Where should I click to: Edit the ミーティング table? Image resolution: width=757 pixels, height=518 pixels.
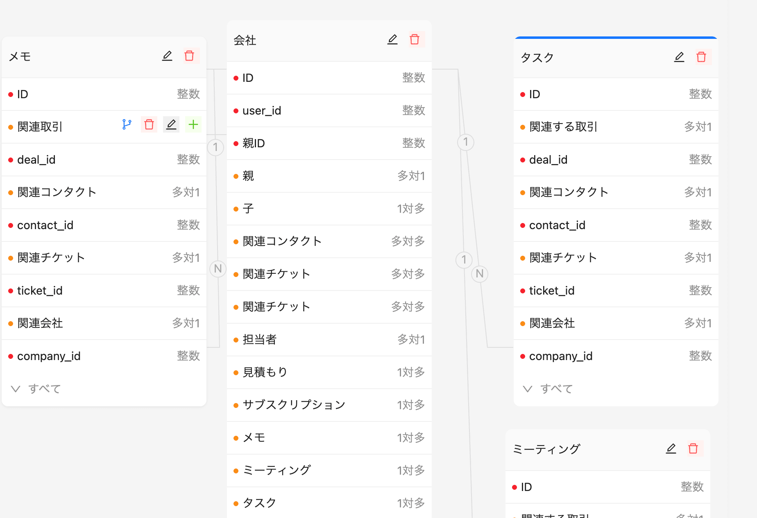pos(671,448)
